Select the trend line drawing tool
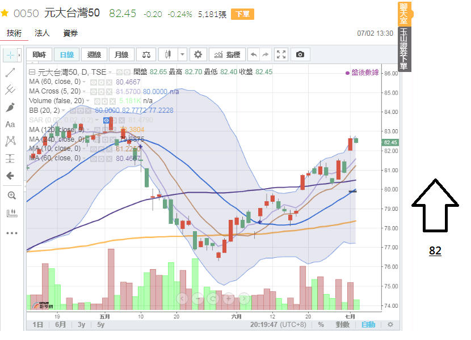Screen dimensions: 471x340 point(10,73)
